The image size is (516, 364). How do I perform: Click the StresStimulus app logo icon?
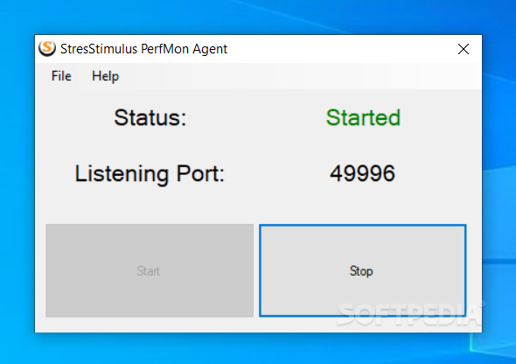click(x=47, y=48)
